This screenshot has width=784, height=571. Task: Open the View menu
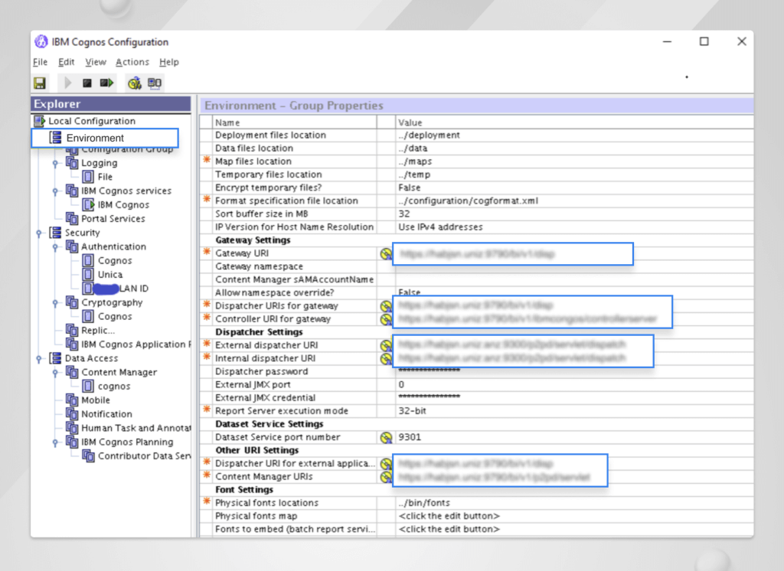tap(96, 62)
